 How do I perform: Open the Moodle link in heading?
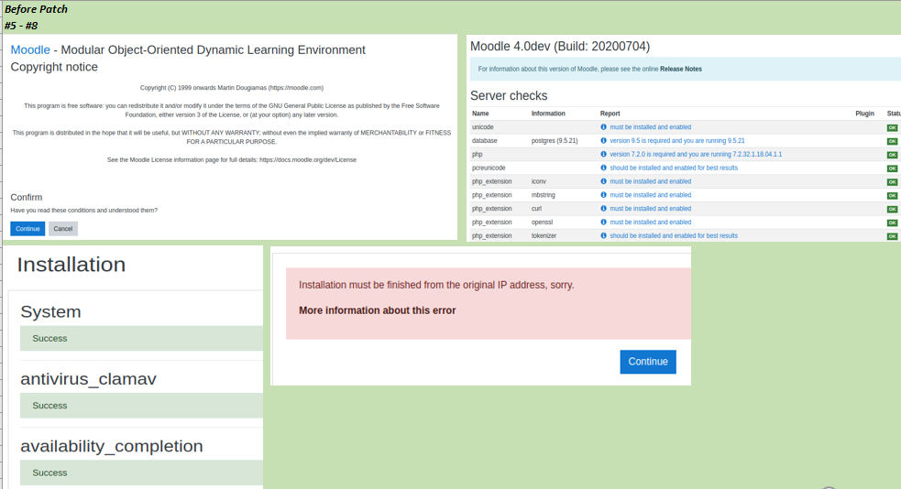30,50
